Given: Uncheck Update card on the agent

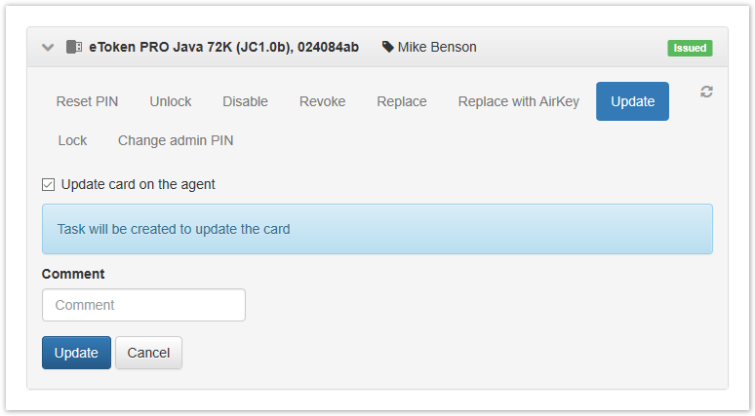Looking at the screenshot, I should (x=49, y=184).
